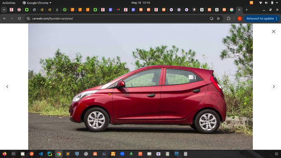
Task: View site information for carwale.com
Action: [x=28, y=18]
